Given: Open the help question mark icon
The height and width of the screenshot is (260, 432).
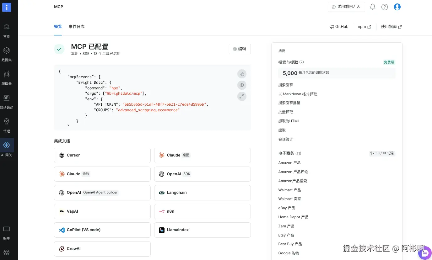Looking at the screenshot, I should (x=385, y=7).
